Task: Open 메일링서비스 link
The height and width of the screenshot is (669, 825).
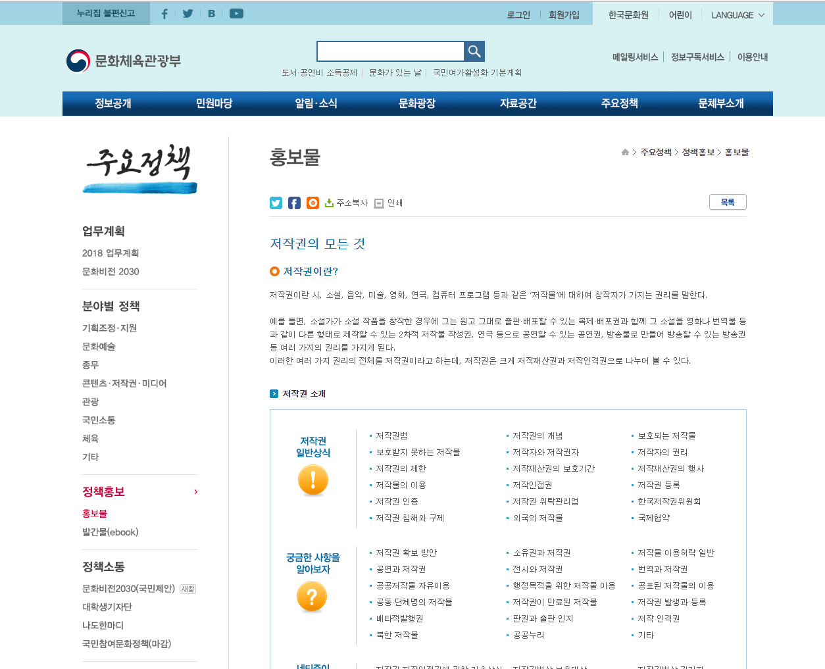Action: [635, 57]
